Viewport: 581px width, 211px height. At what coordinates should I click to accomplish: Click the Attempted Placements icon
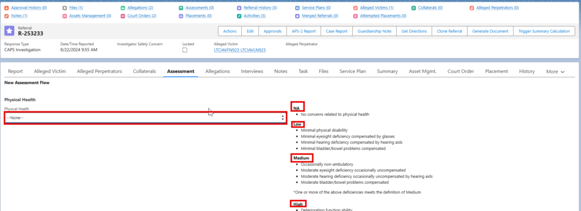point(356,16)
